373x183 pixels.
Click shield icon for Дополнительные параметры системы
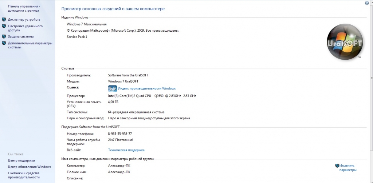4,43
